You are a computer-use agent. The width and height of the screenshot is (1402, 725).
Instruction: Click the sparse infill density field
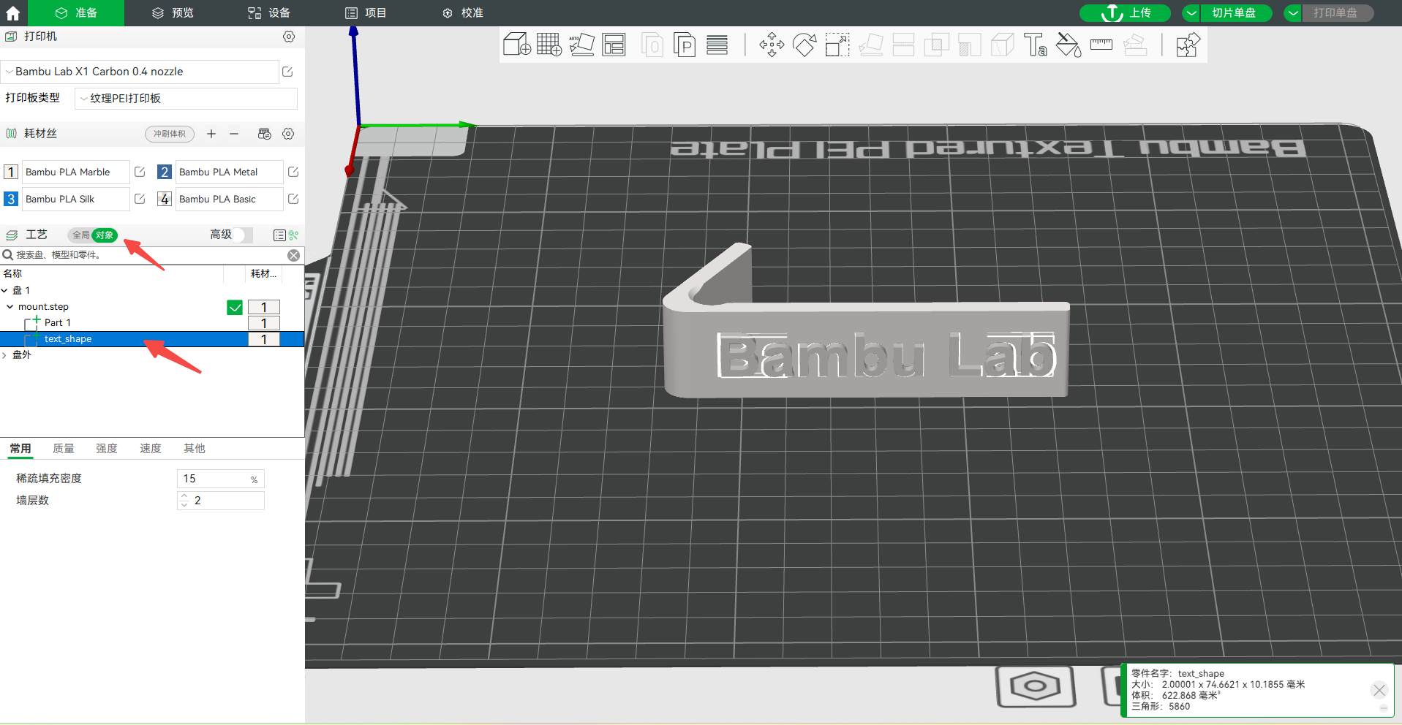[x=220, y=479]
